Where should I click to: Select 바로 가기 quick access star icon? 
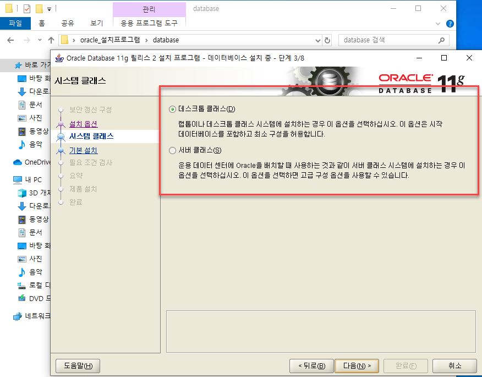(x=18, y=65)
